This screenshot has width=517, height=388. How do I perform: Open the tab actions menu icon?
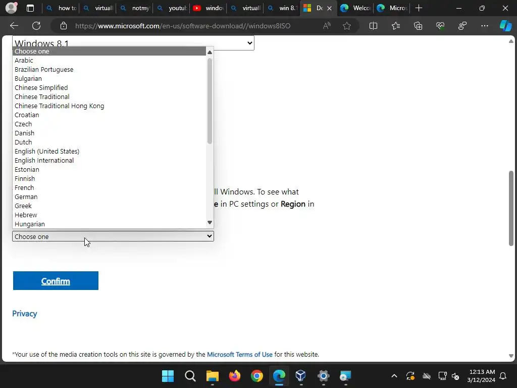pos(30,8)
